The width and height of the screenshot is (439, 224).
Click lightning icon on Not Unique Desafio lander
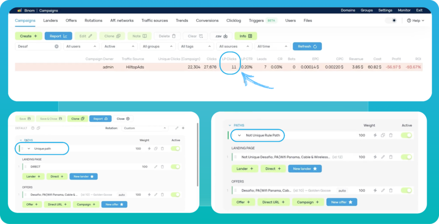click(x=375, y=157)
